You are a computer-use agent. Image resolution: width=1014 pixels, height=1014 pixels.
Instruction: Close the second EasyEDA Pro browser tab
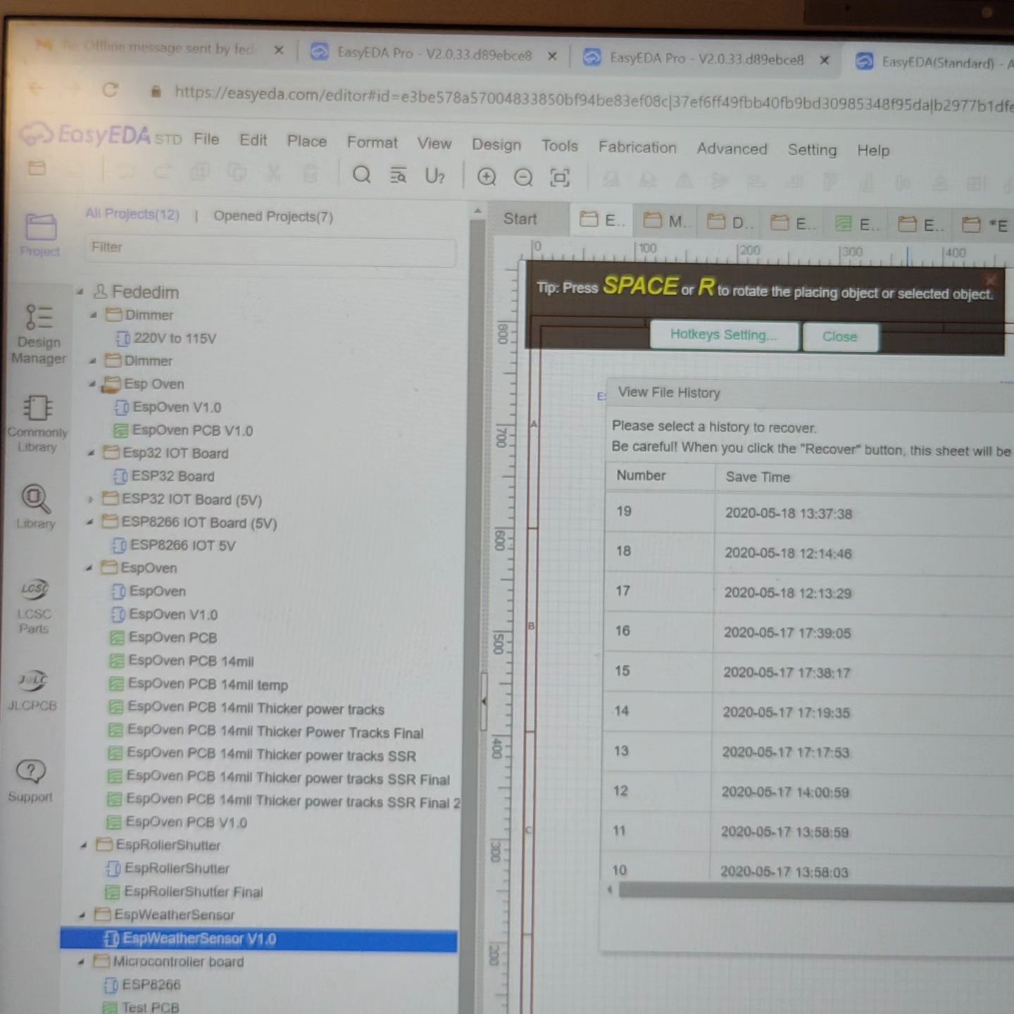pos(825,60)
